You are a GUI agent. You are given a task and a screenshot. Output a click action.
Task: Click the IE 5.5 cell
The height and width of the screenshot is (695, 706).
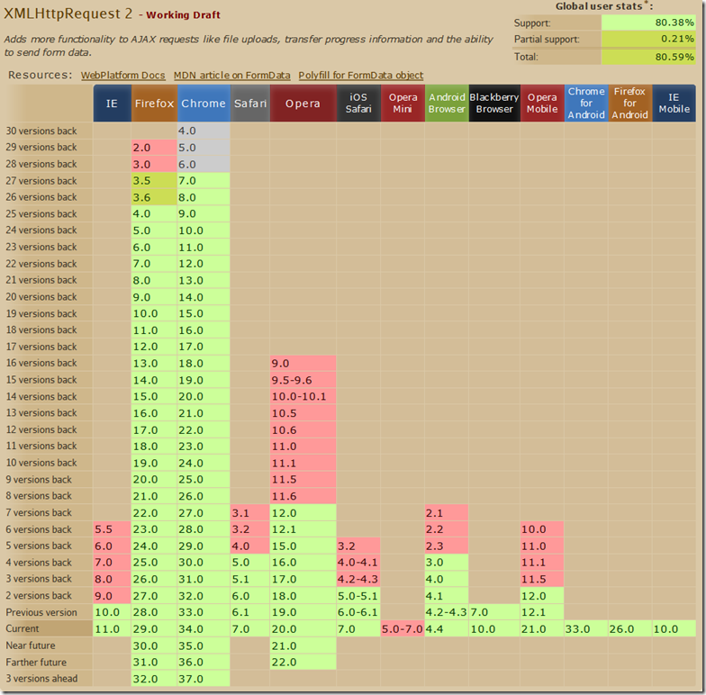(x=112, y=529)
